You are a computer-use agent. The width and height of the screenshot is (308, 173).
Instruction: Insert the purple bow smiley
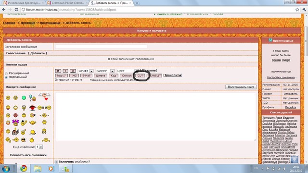coord(15,123)
